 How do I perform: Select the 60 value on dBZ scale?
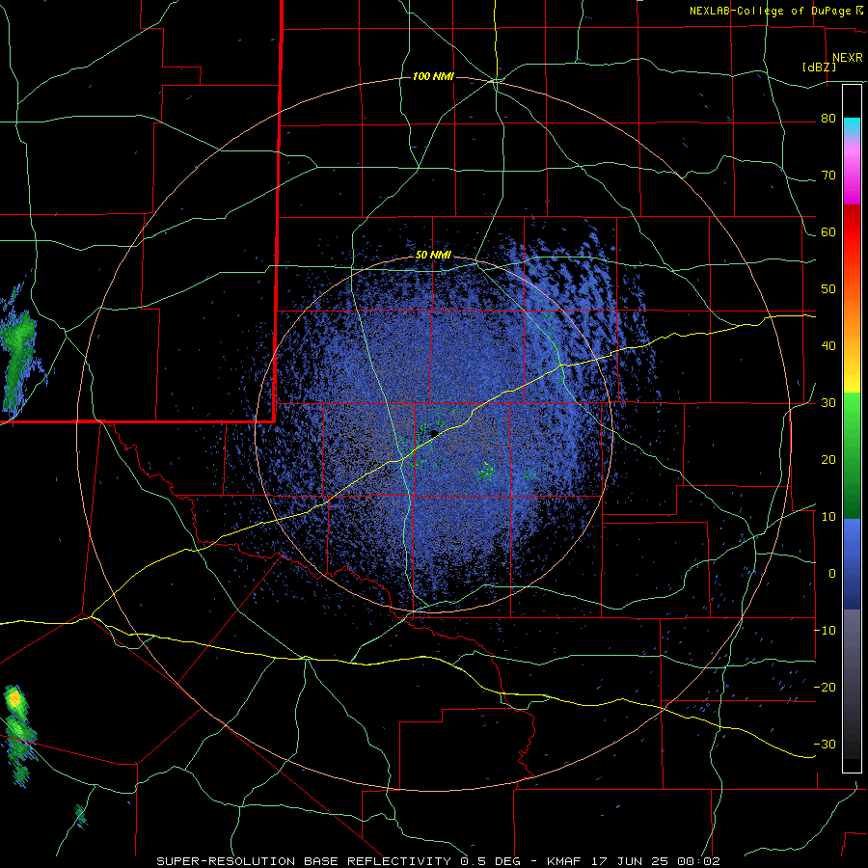(828, 232)
